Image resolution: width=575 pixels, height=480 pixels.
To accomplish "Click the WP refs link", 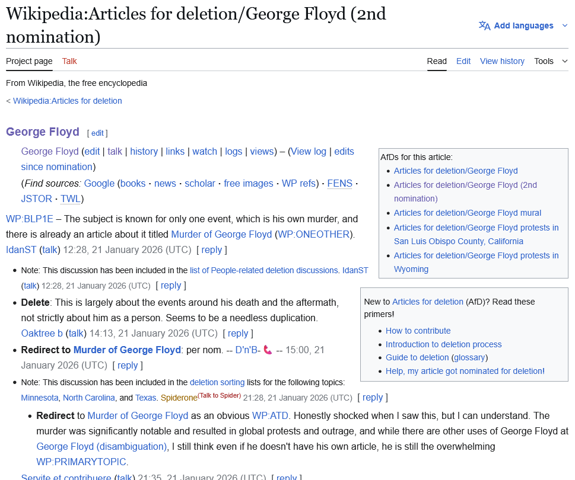I will 298,184.
